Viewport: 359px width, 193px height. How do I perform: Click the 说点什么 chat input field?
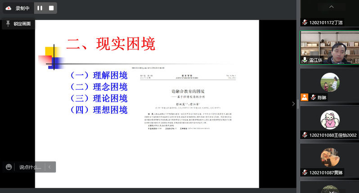click(x=30, y=167)
